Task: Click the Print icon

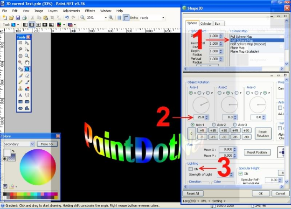Action: point(24,18)
